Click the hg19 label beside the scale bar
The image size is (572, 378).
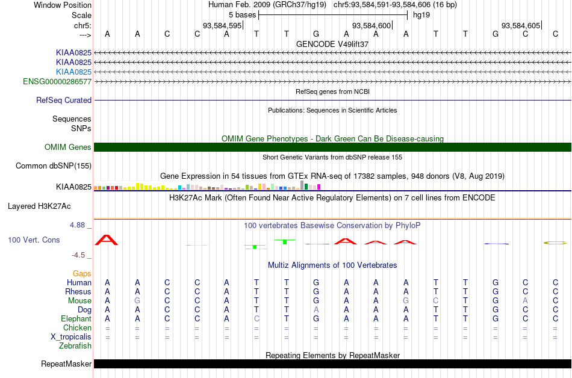click(421, 15)
